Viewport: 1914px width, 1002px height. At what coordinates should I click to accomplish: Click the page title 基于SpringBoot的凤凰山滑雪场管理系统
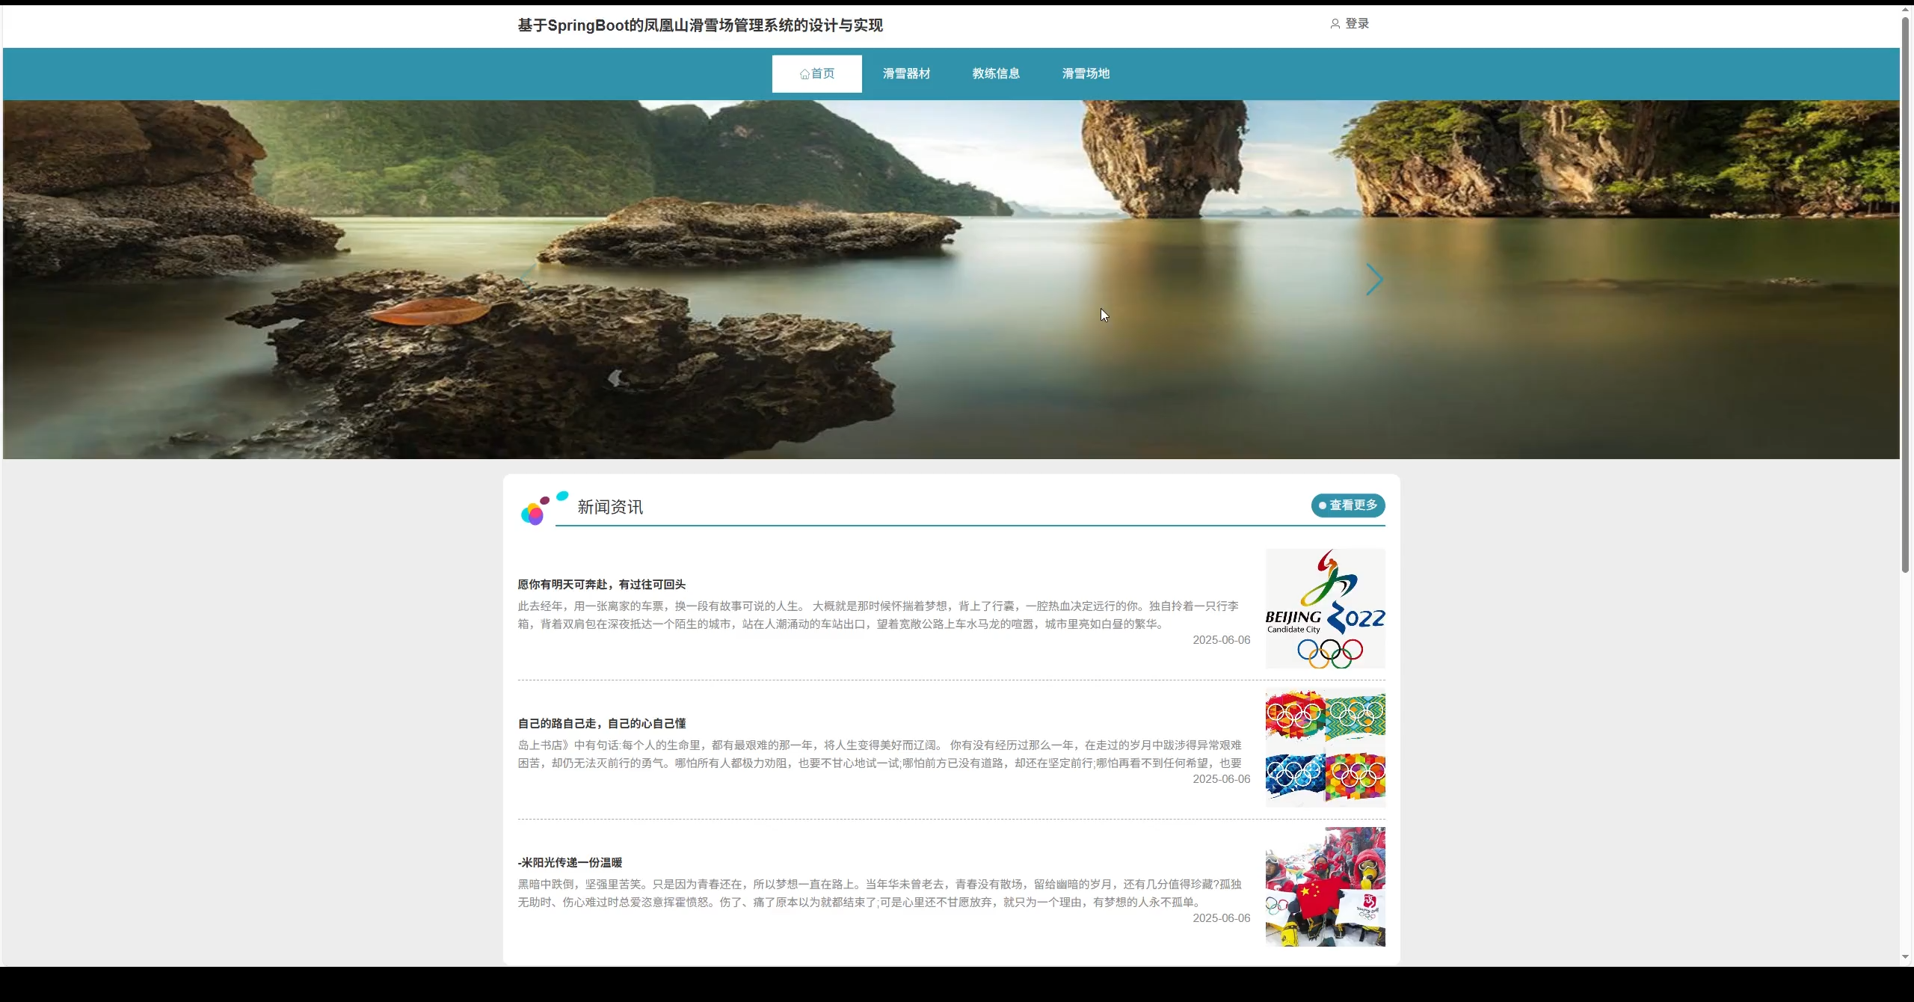701,25
